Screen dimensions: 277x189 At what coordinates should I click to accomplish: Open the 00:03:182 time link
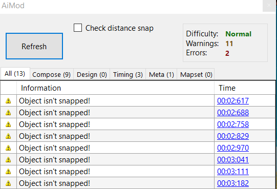coord(233,183)
